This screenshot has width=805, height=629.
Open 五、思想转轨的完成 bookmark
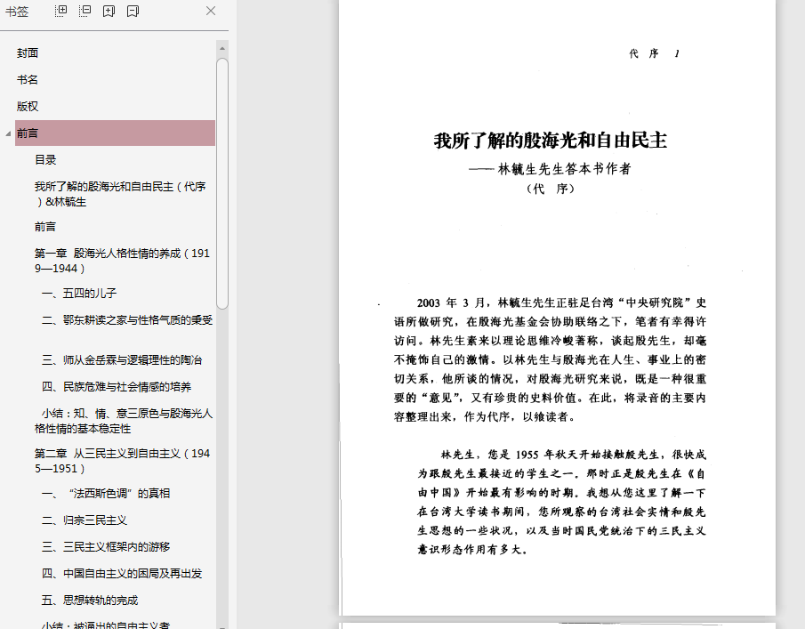click(x=90, y=601)
